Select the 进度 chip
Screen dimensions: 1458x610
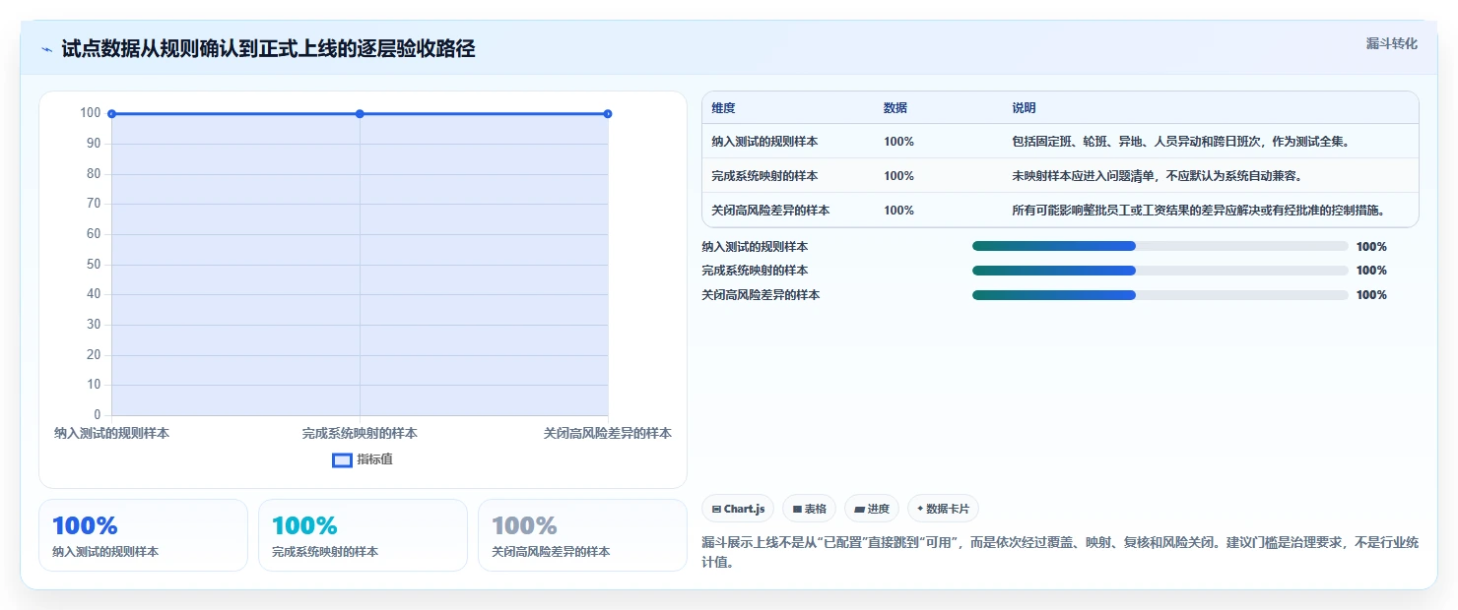point(872,509)
